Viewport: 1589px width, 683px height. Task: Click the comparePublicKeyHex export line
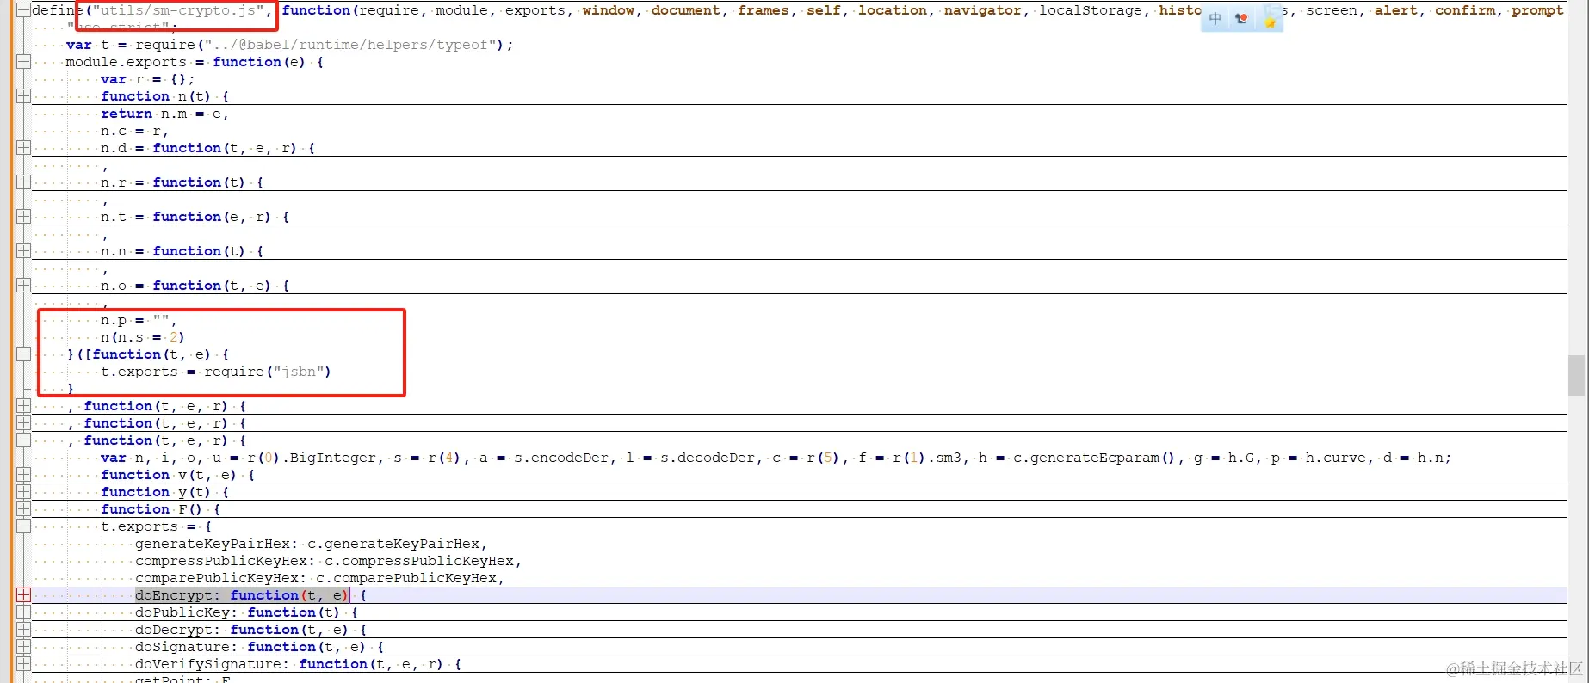320,578
